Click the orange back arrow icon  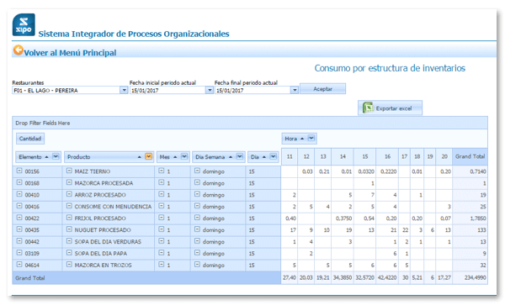click(x=18, y=50)
